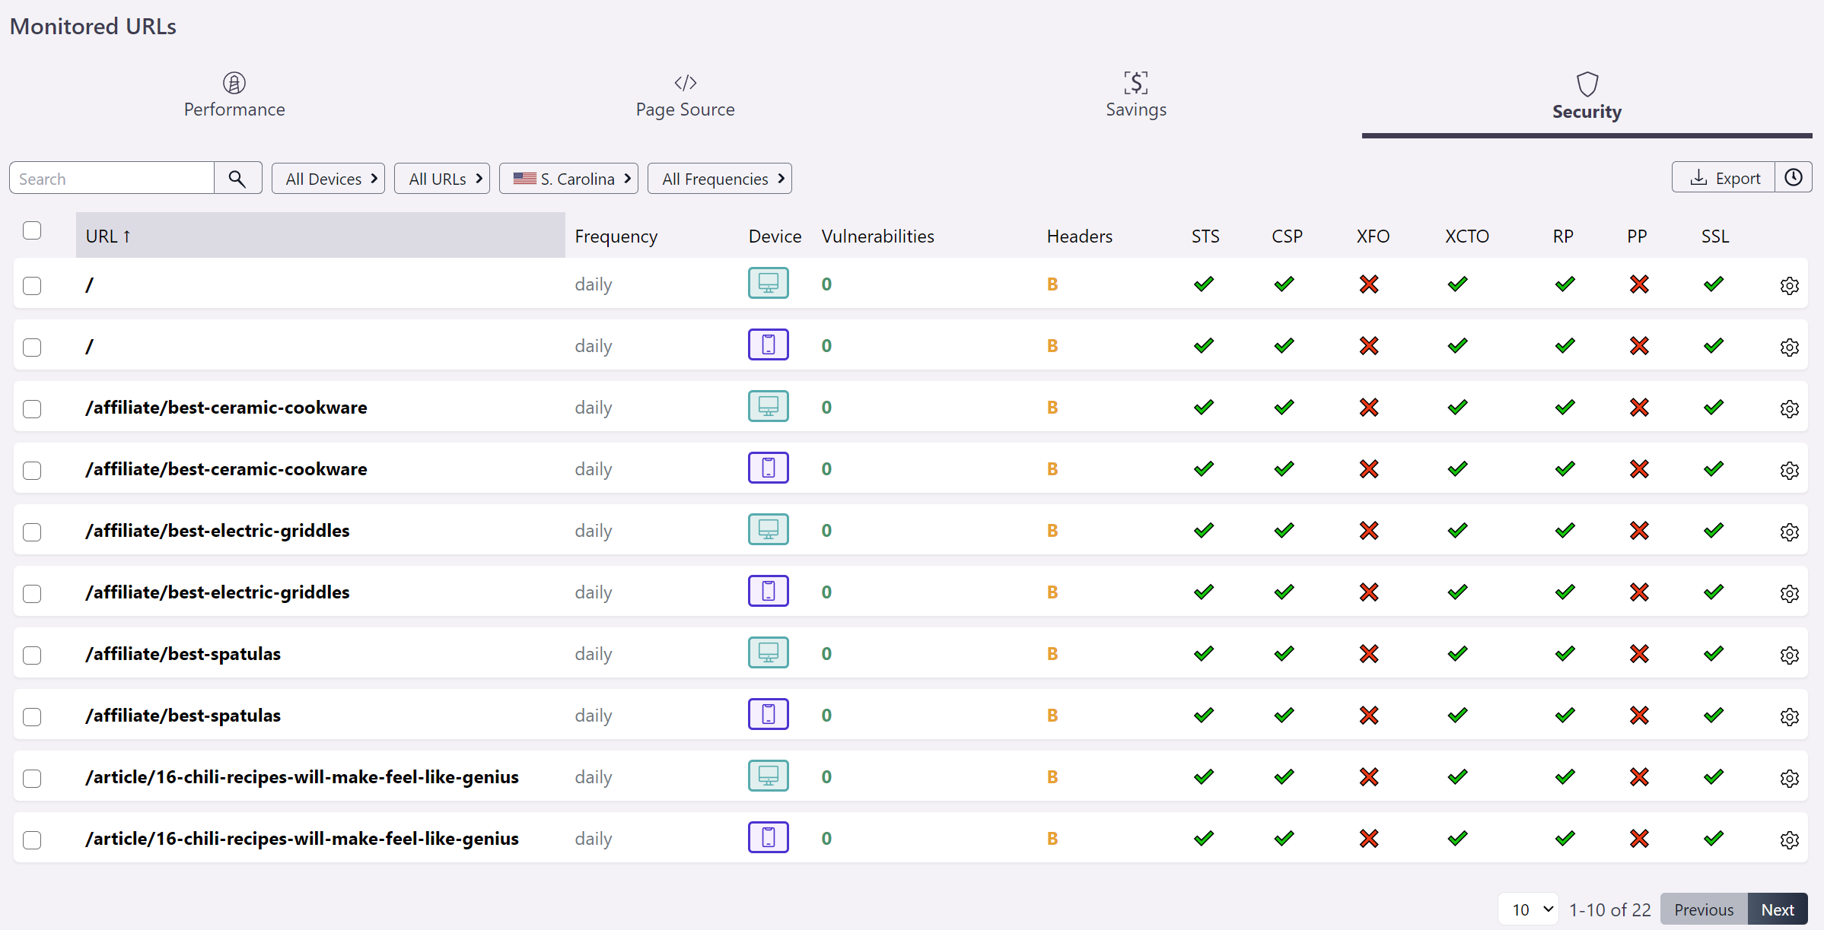Image resolution: width=1824 pixels, height=930 pixels.
Task: Open mobile /article/16-chili-recipes link
Action: click(302, 839)
